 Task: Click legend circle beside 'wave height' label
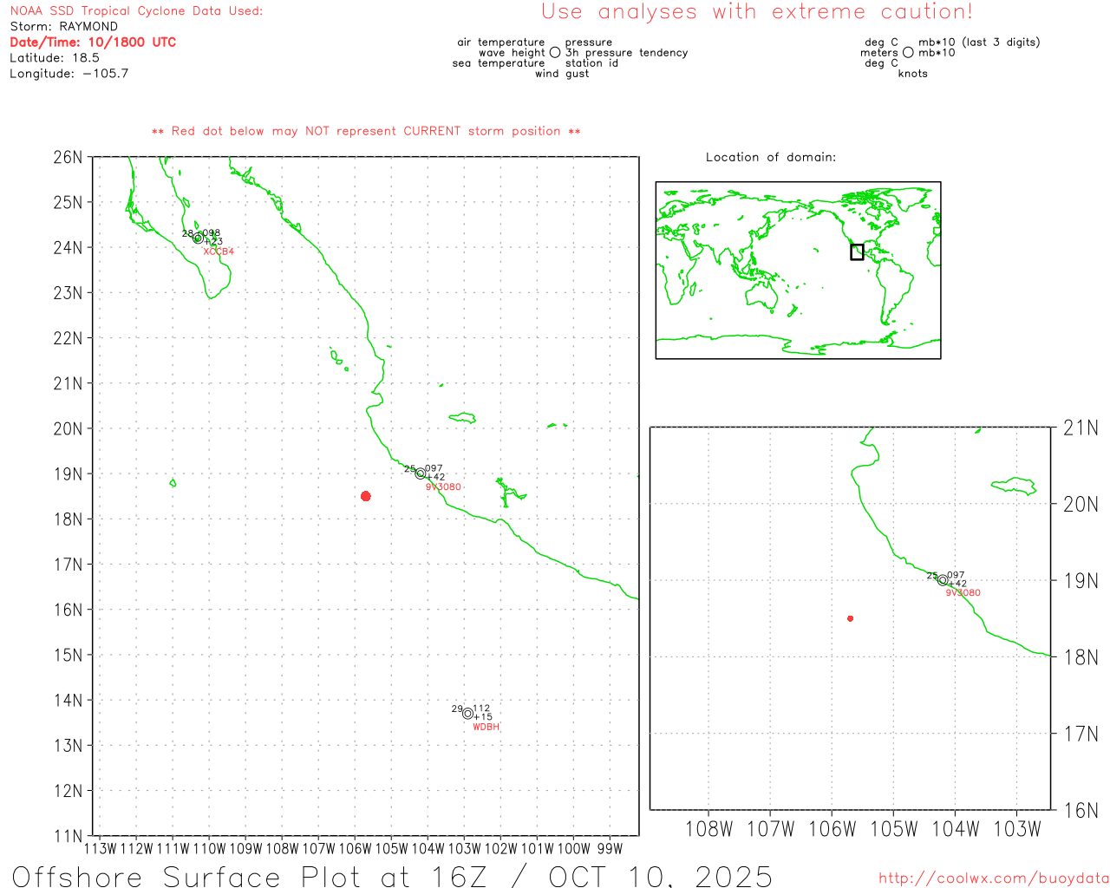coord(555,53)
